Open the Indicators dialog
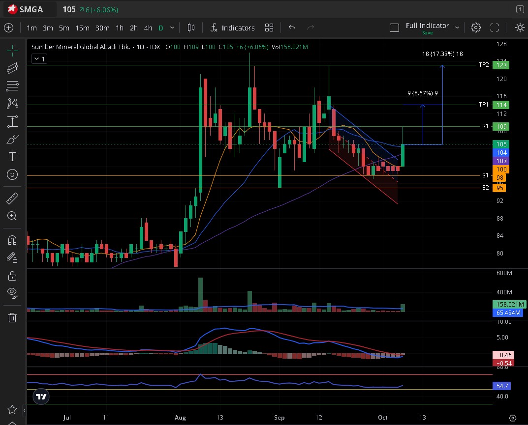 pyautogui.click(x=232, y=28)
